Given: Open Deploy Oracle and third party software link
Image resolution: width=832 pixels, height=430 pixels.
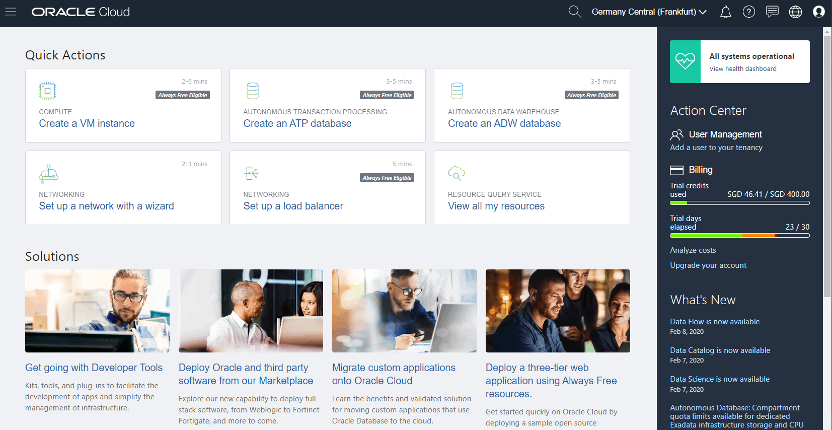Looking at the screenshot, I should click(246, 374).
